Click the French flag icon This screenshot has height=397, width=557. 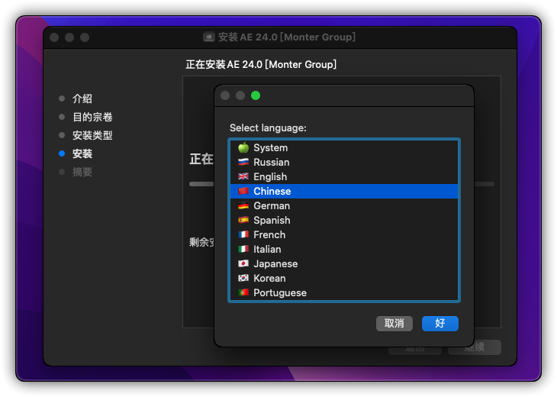pos(243,234)
